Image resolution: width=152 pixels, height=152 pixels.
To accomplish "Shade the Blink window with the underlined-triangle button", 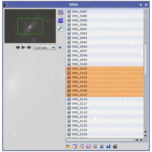I will pyautogui.click(x=141, y=5).
